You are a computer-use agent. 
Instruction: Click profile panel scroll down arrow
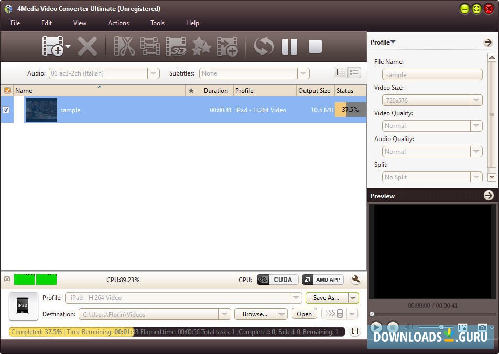tap(492, 177)
